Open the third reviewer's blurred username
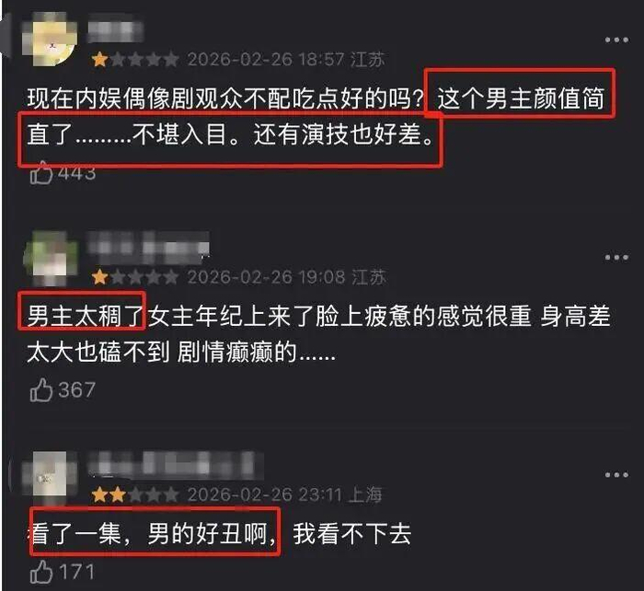 (176, 464)
